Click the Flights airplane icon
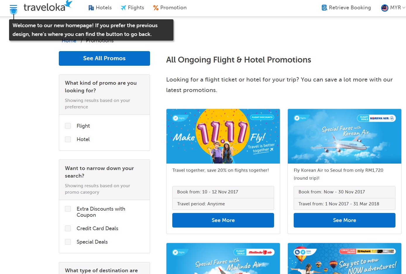This screenshot has height=274, width=406. pos(123,8)
